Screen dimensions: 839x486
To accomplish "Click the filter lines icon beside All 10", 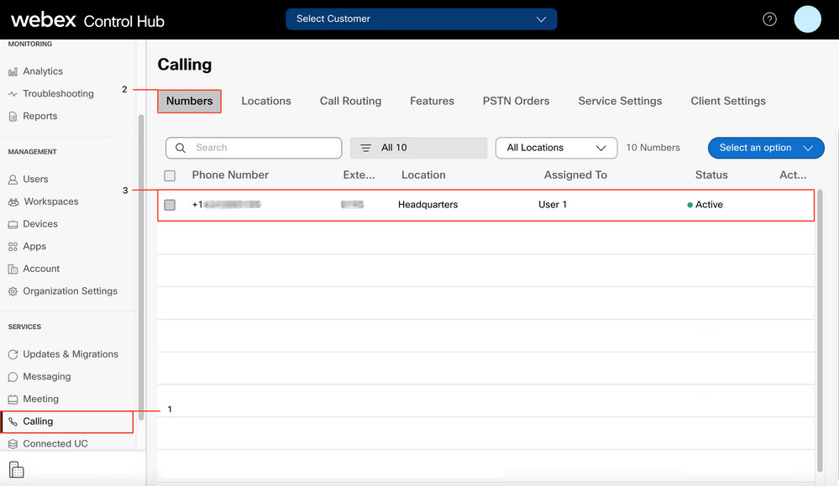I will tap(365, 148).
